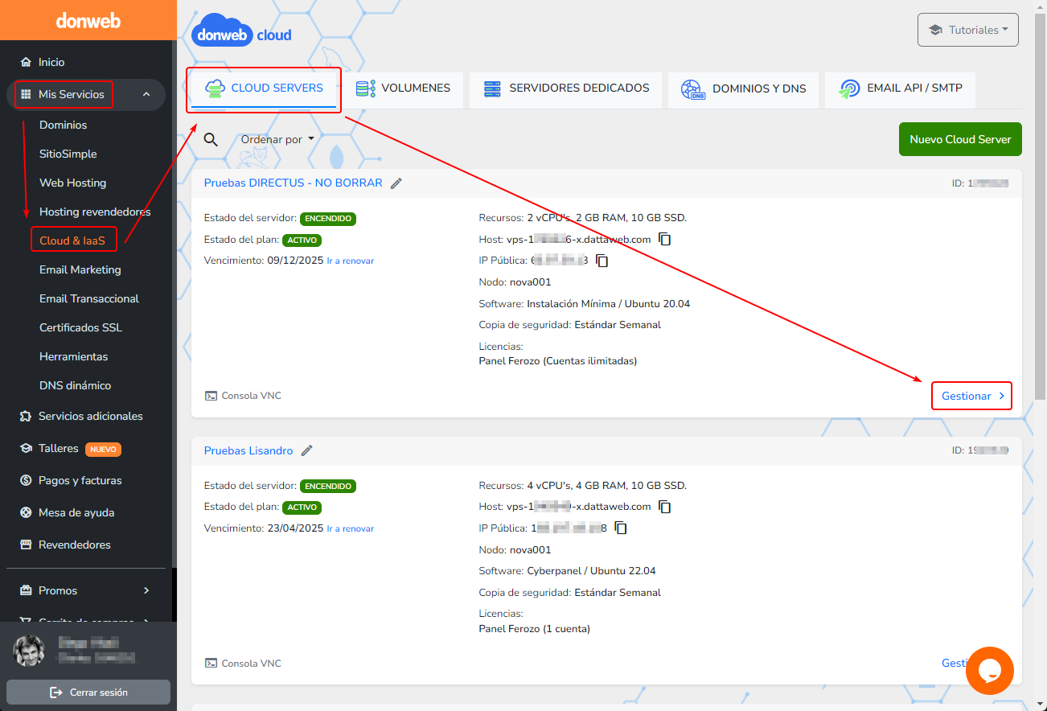
Task: Switch to the DOMINIOS Y DNS tab
Action: (743, 88)
